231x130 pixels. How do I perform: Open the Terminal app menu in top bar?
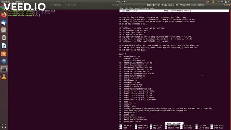click(18, 1)
